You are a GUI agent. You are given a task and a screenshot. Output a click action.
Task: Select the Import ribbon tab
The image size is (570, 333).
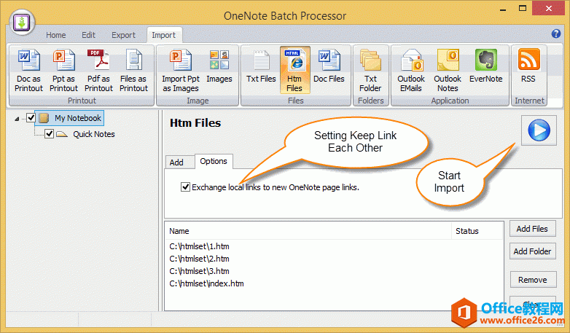point(163,35)
